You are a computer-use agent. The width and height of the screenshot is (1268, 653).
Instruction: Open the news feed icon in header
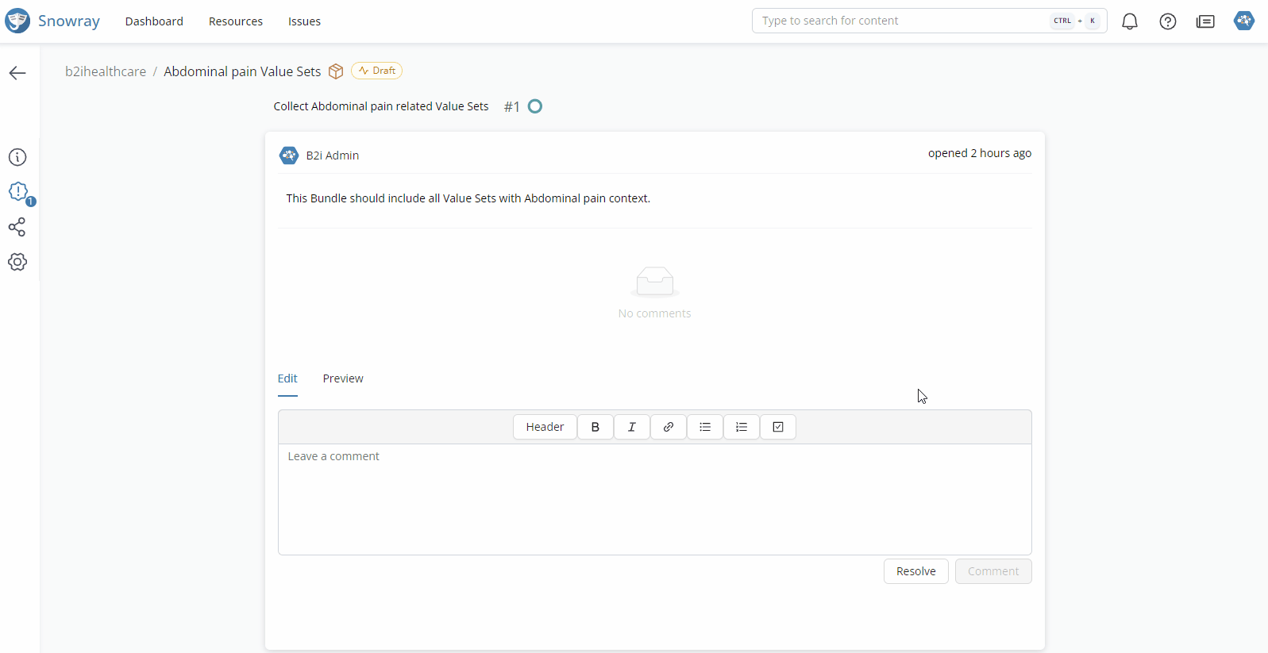(1205, 21)
